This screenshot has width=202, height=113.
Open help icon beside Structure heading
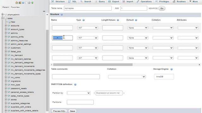click(x=62, y=14)
